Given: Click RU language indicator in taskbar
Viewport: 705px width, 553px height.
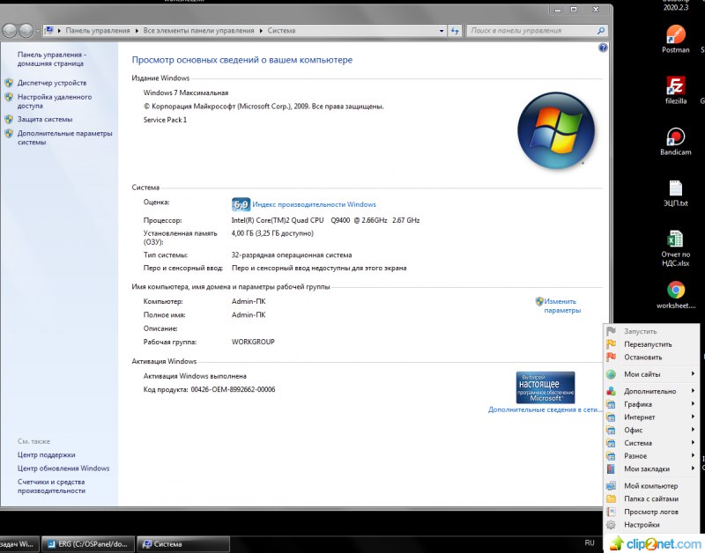Looking at the screenshot, I should [590, 543].
